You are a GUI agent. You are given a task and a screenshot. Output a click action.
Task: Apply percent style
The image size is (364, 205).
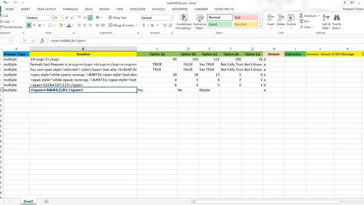(x=152, y=25)
